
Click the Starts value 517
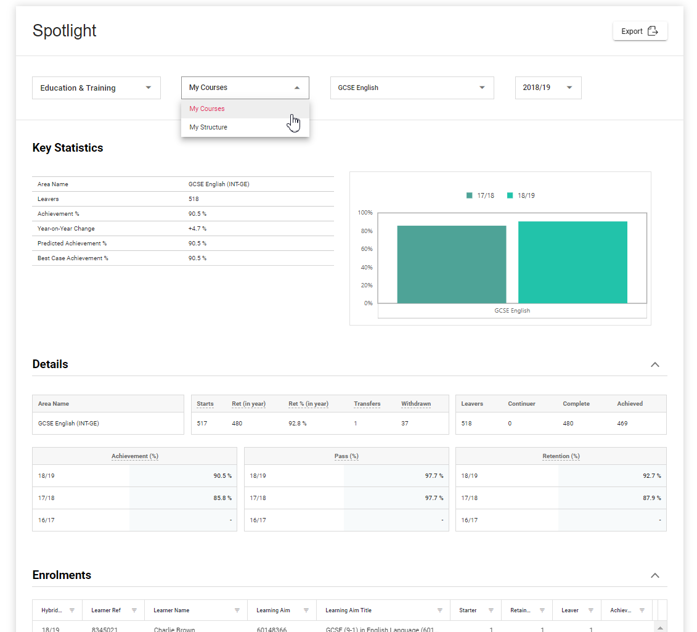click(x=202, y=424)
